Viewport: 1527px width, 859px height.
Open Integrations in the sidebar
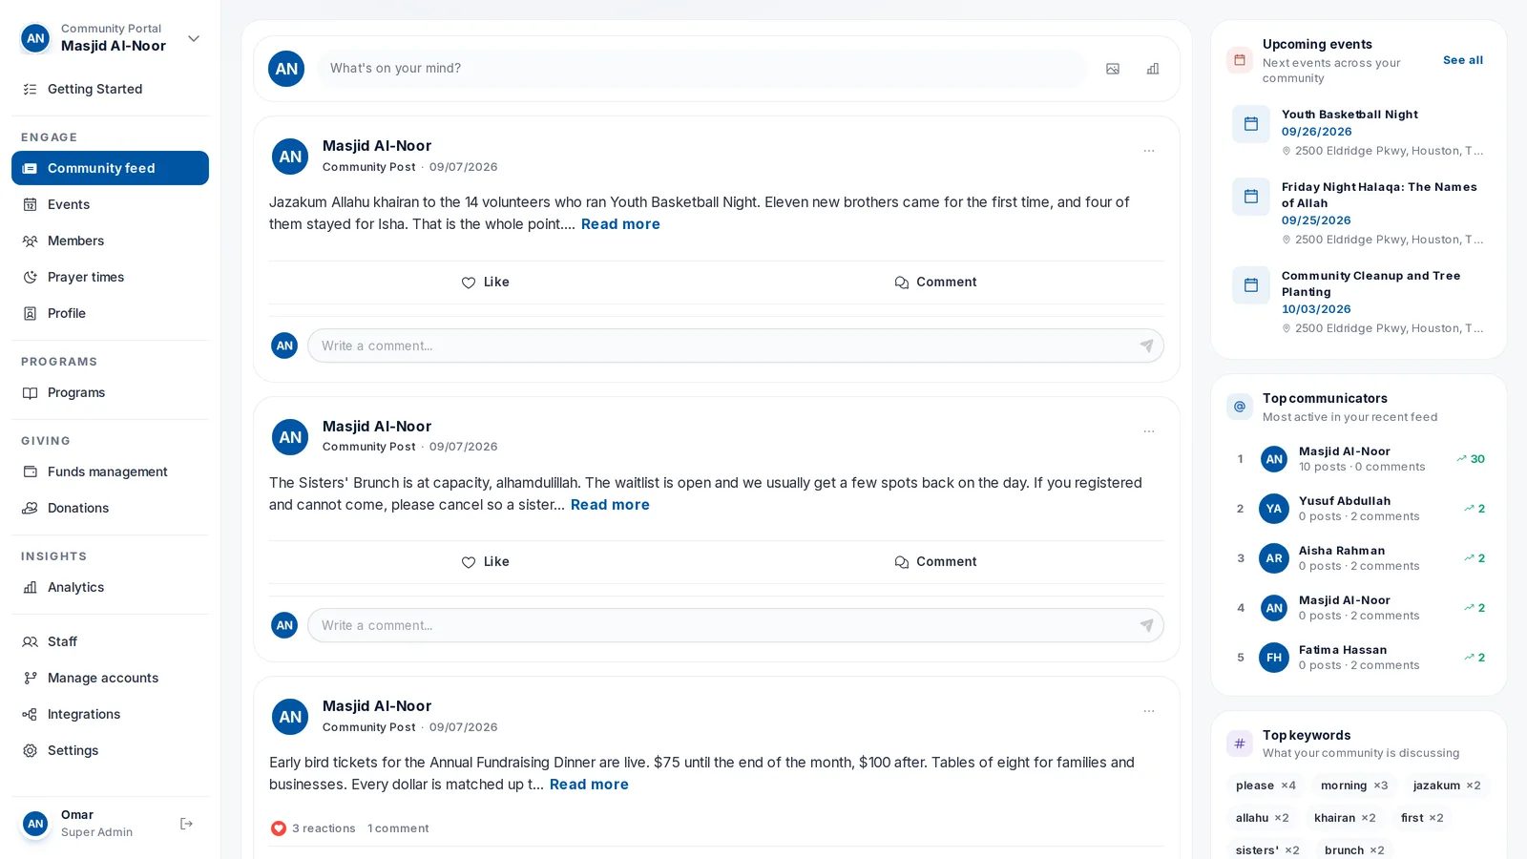110,714
